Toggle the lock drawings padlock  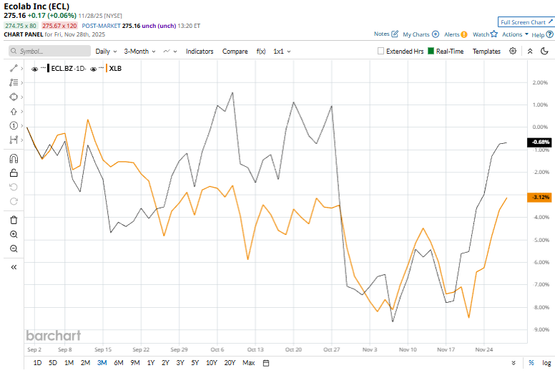point(14,173)
